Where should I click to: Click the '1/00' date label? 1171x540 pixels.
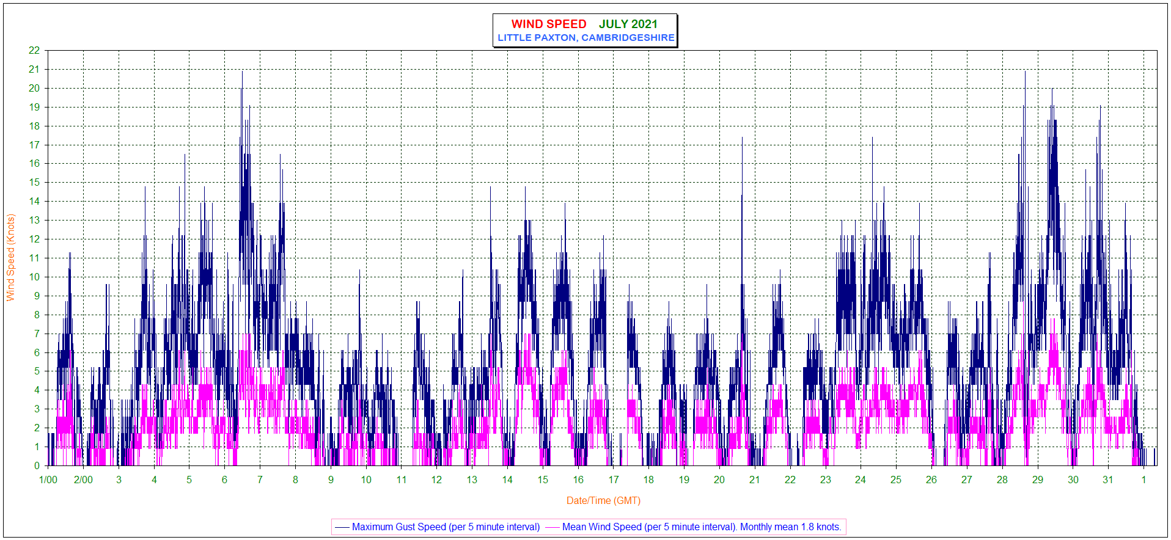tap(48, 480)
